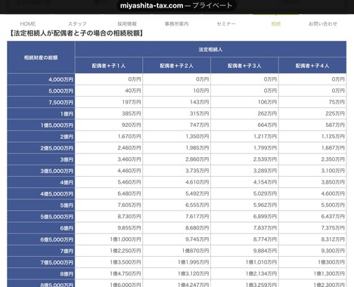
Task: Click the 1億870万円 cell
Action: 176,251
